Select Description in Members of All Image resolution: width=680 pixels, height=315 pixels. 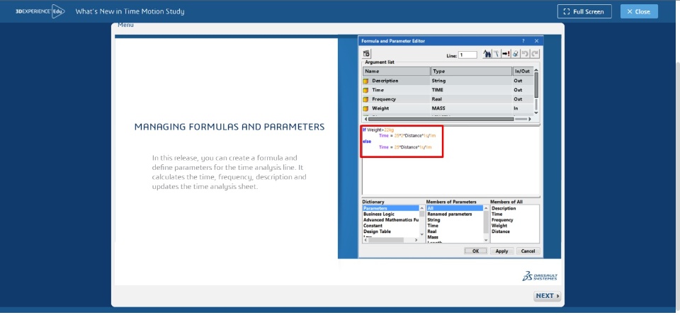click(x=504, y=208)
